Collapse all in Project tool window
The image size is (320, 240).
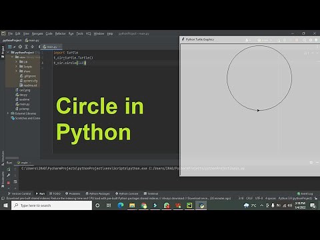pos(33,47)
